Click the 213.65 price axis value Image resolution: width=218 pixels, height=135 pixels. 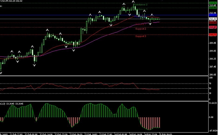[213, 6]
